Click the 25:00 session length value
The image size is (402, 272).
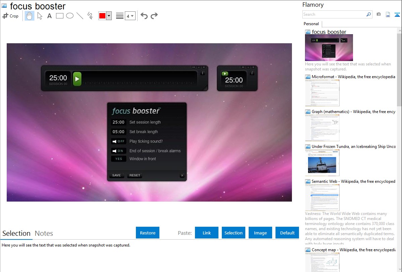118,122
